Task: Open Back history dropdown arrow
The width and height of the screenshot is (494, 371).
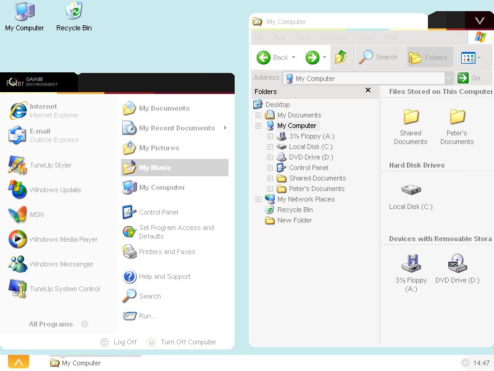Action: (294, 58)
